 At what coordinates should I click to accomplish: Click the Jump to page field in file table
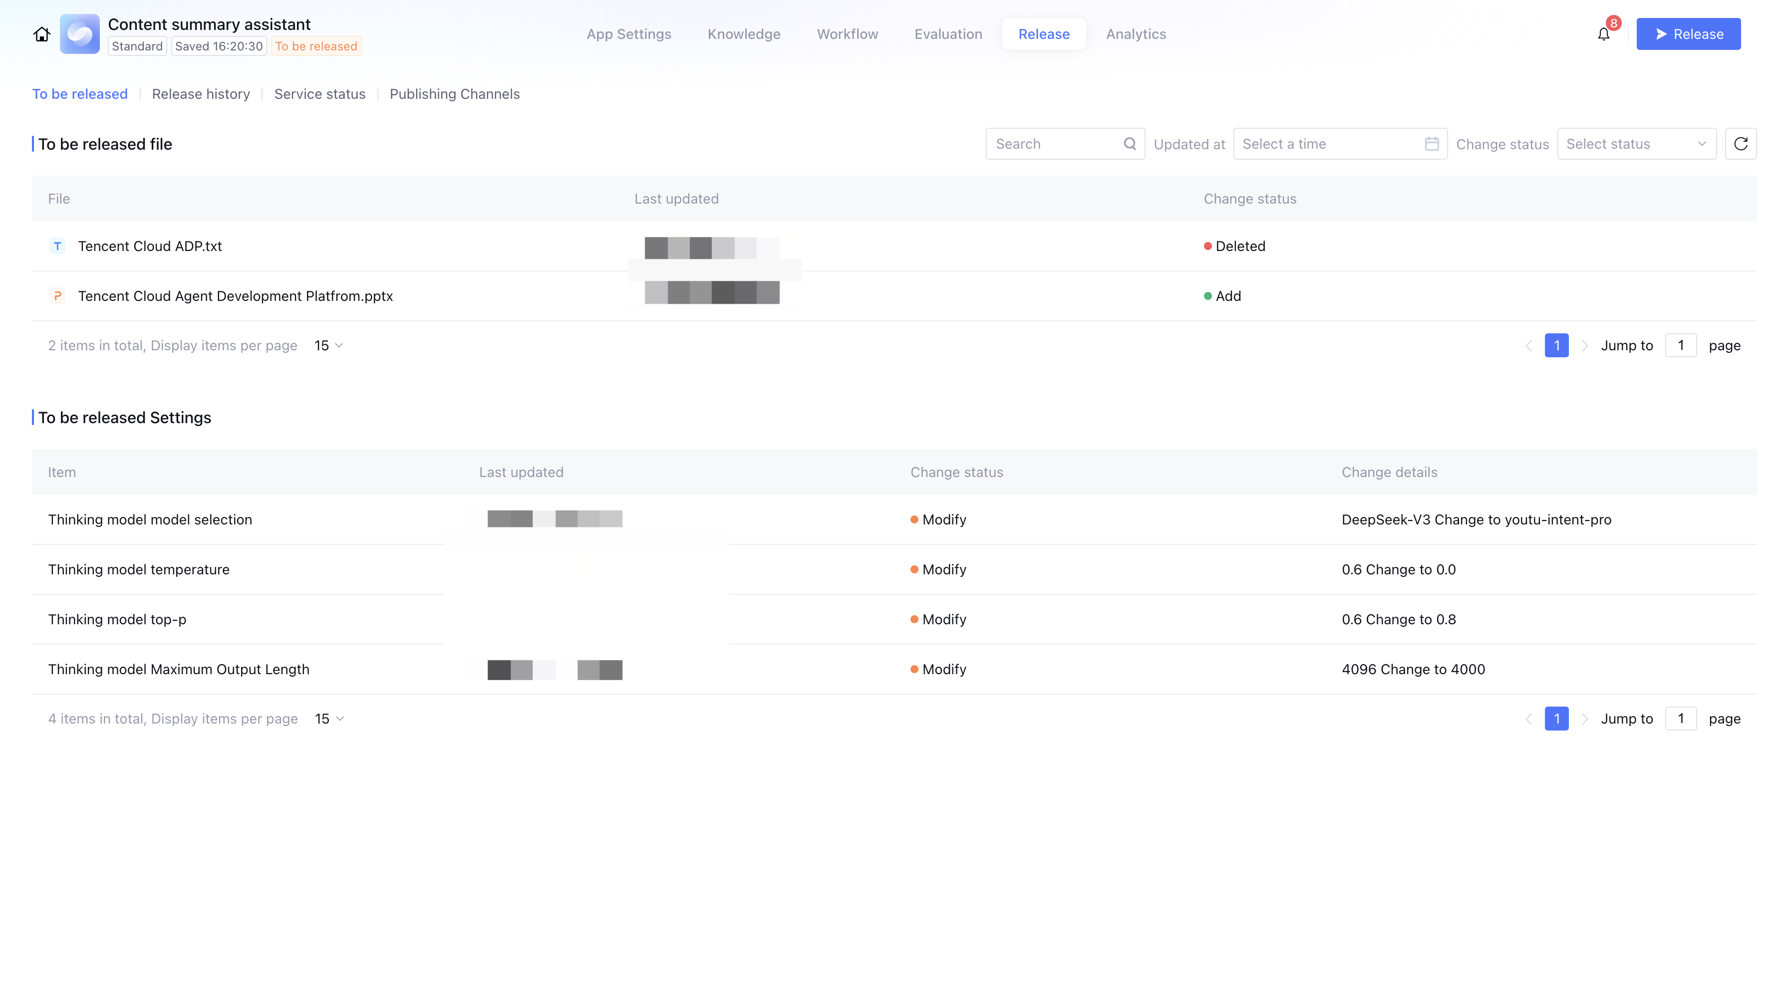click(x=1681, y=346)
